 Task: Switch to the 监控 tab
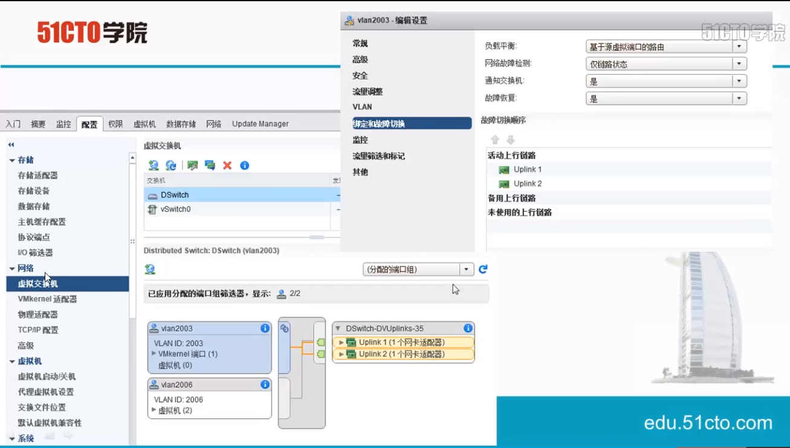(63, 124)
